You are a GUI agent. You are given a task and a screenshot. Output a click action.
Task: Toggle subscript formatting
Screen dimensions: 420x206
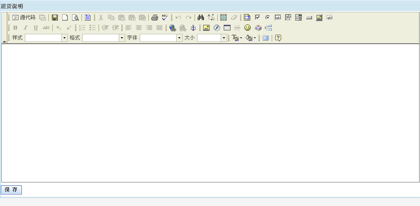pos(59,27)
